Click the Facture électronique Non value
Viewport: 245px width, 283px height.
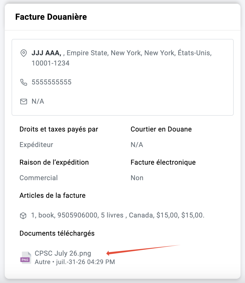pyautogui.click(x=137, y=178)
